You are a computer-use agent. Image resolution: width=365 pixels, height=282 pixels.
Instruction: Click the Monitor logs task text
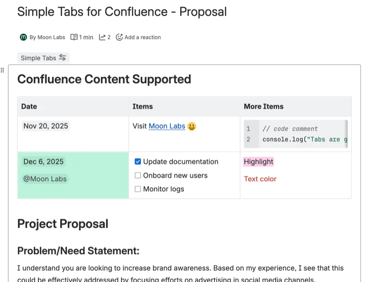click(x=164, y=189)
